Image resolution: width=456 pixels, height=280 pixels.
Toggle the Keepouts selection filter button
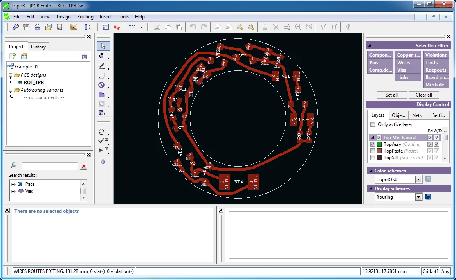point(436,70)
